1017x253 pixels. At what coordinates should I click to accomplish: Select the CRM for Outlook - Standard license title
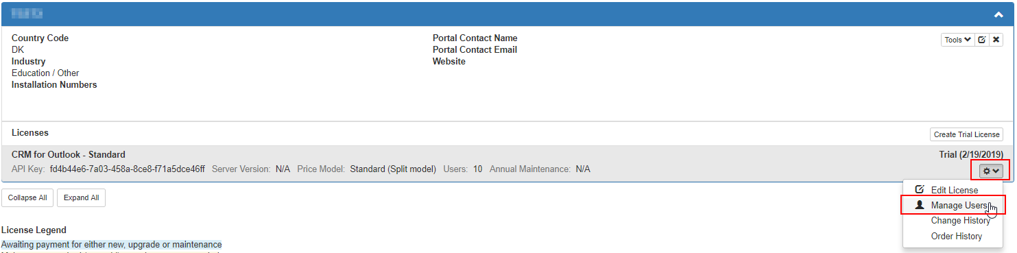pyautogui.click(x=69, y=155)
